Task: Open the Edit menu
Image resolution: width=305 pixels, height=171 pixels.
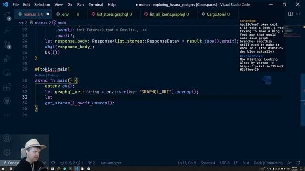Action: (x=26, y=4)
